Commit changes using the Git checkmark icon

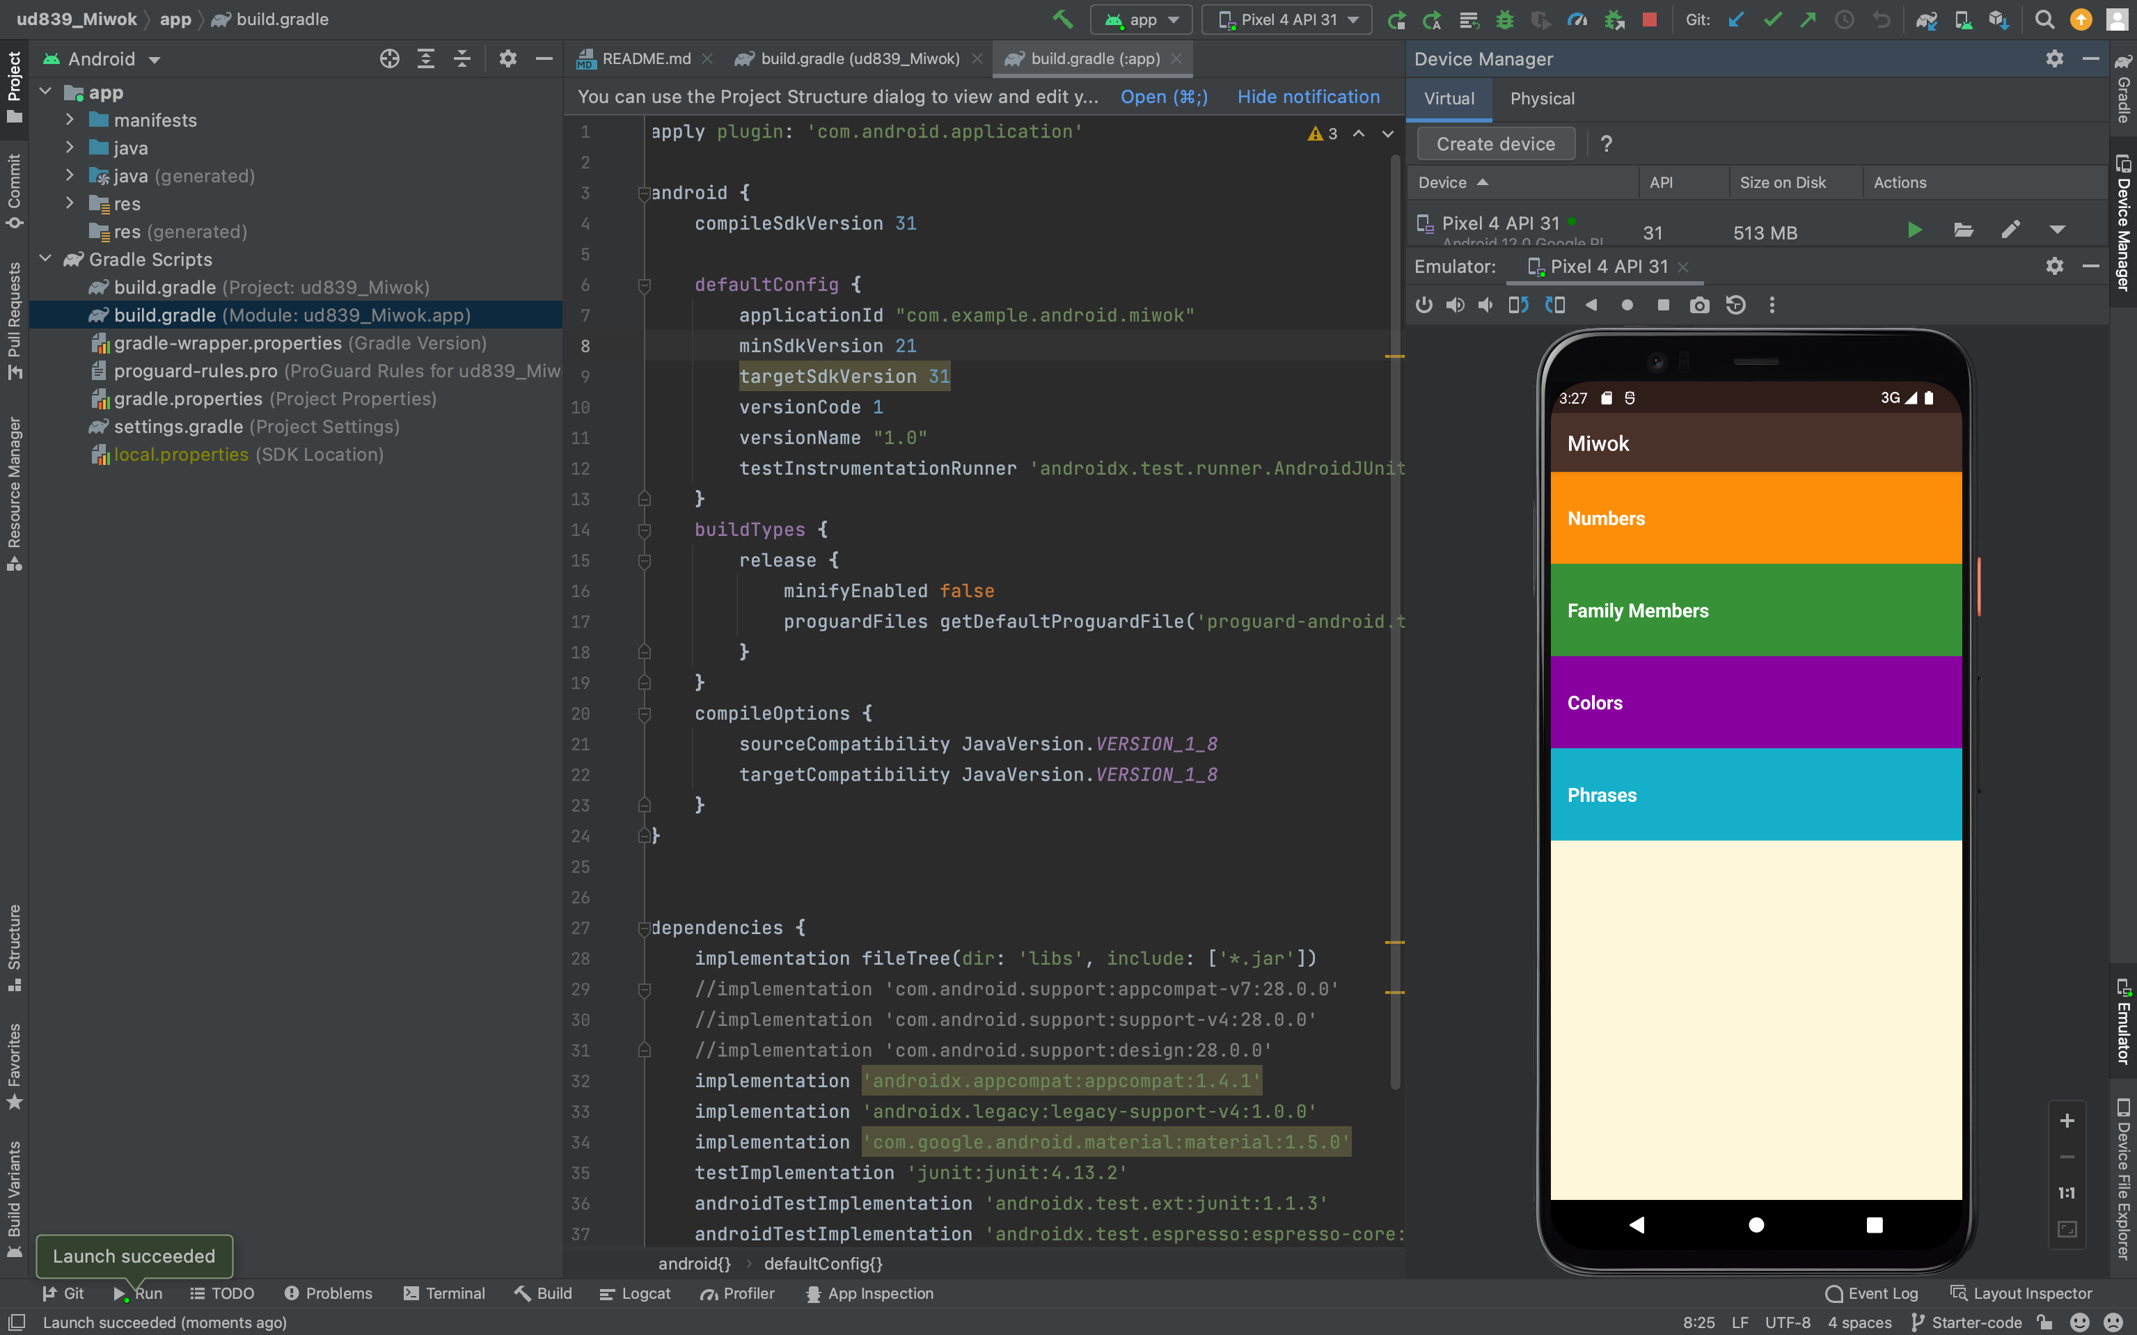point(1773,19)
